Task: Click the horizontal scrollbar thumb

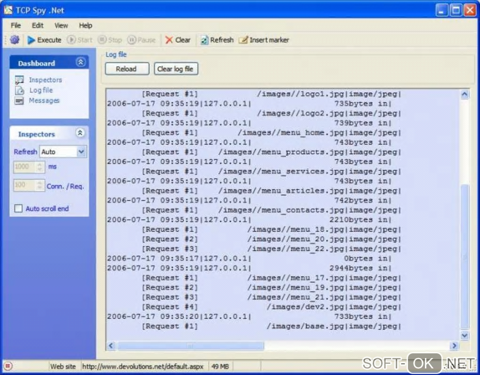Action: pyautogui.click(x=191, y=346)
